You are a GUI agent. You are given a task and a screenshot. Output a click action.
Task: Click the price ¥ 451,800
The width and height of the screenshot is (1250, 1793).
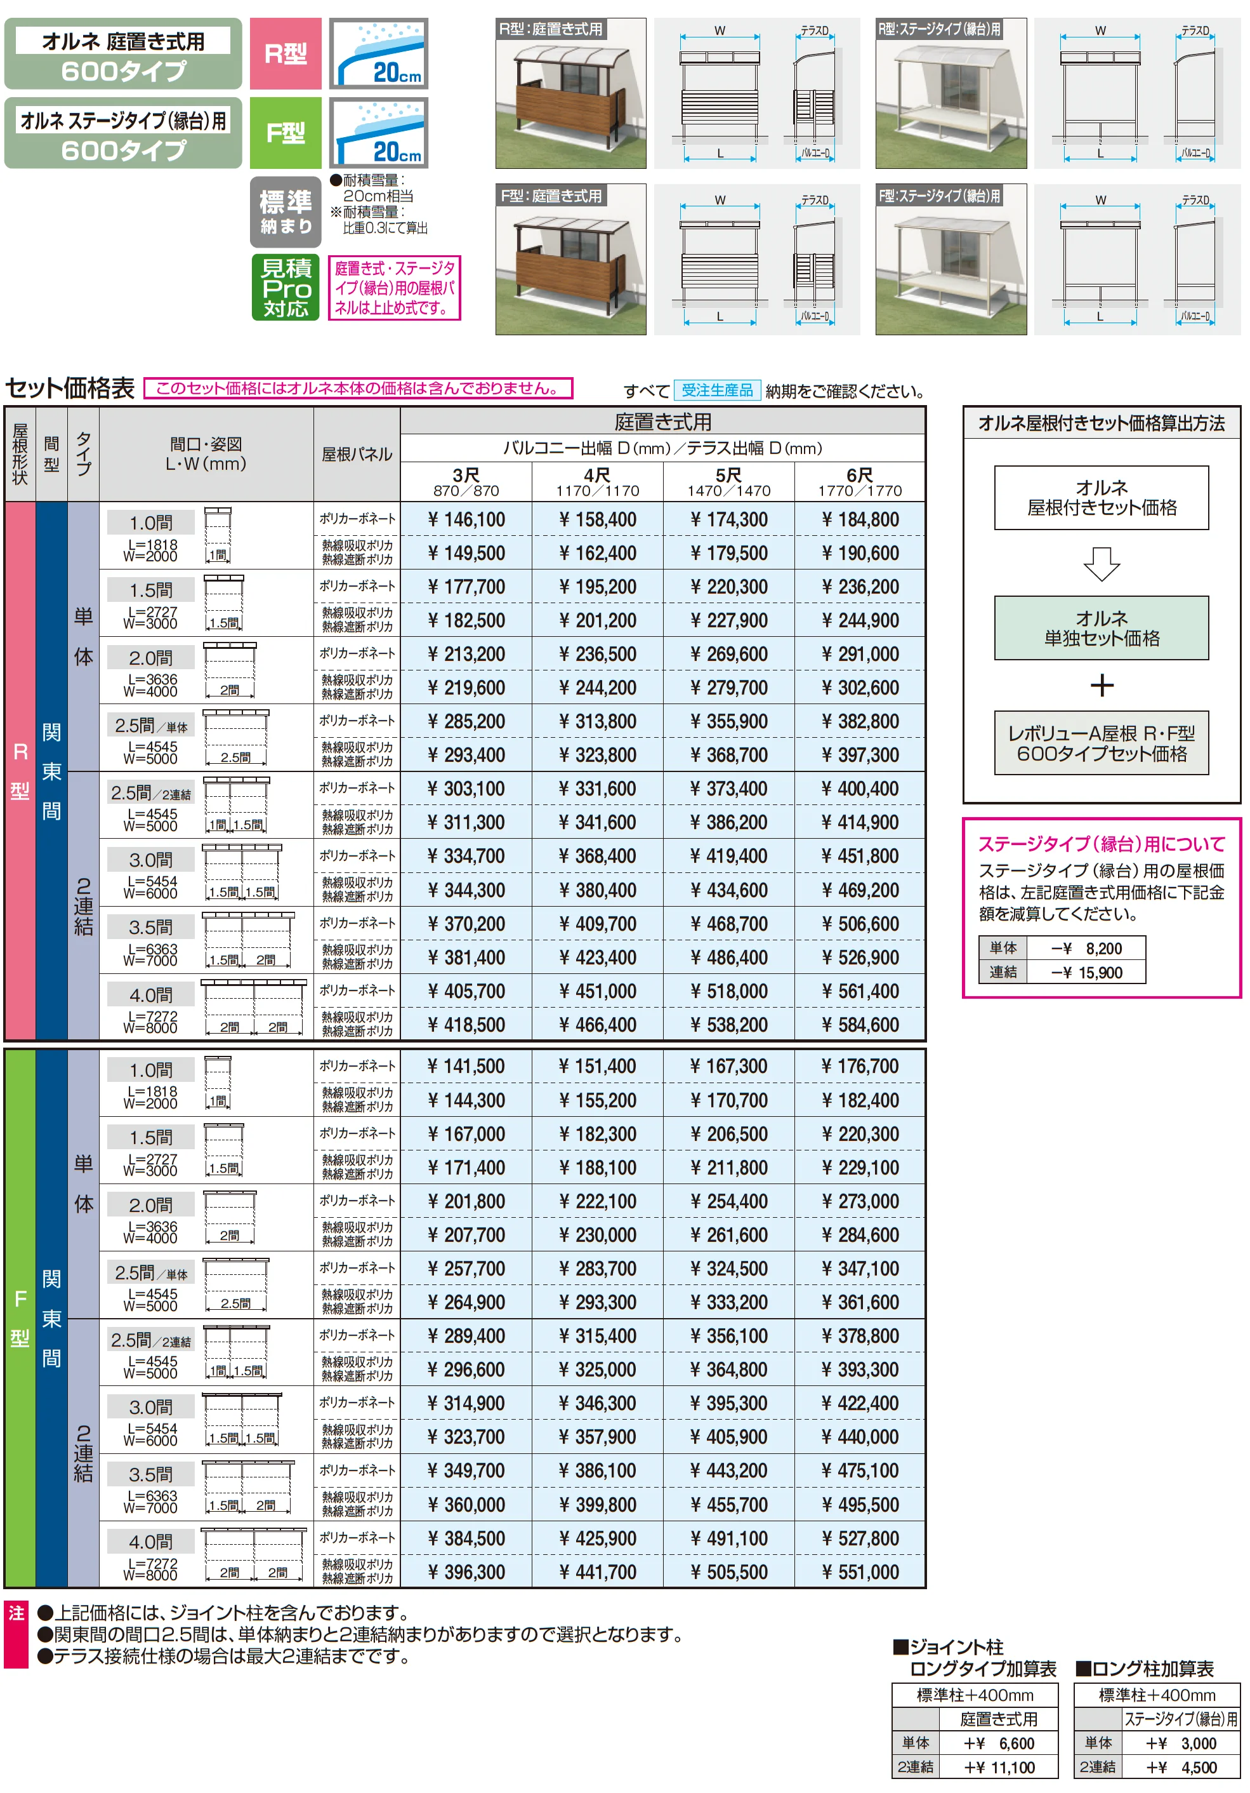coord(860,856)
